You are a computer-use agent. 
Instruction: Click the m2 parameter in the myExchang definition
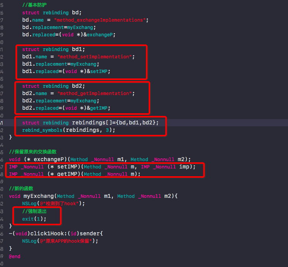tap(168, 196)
